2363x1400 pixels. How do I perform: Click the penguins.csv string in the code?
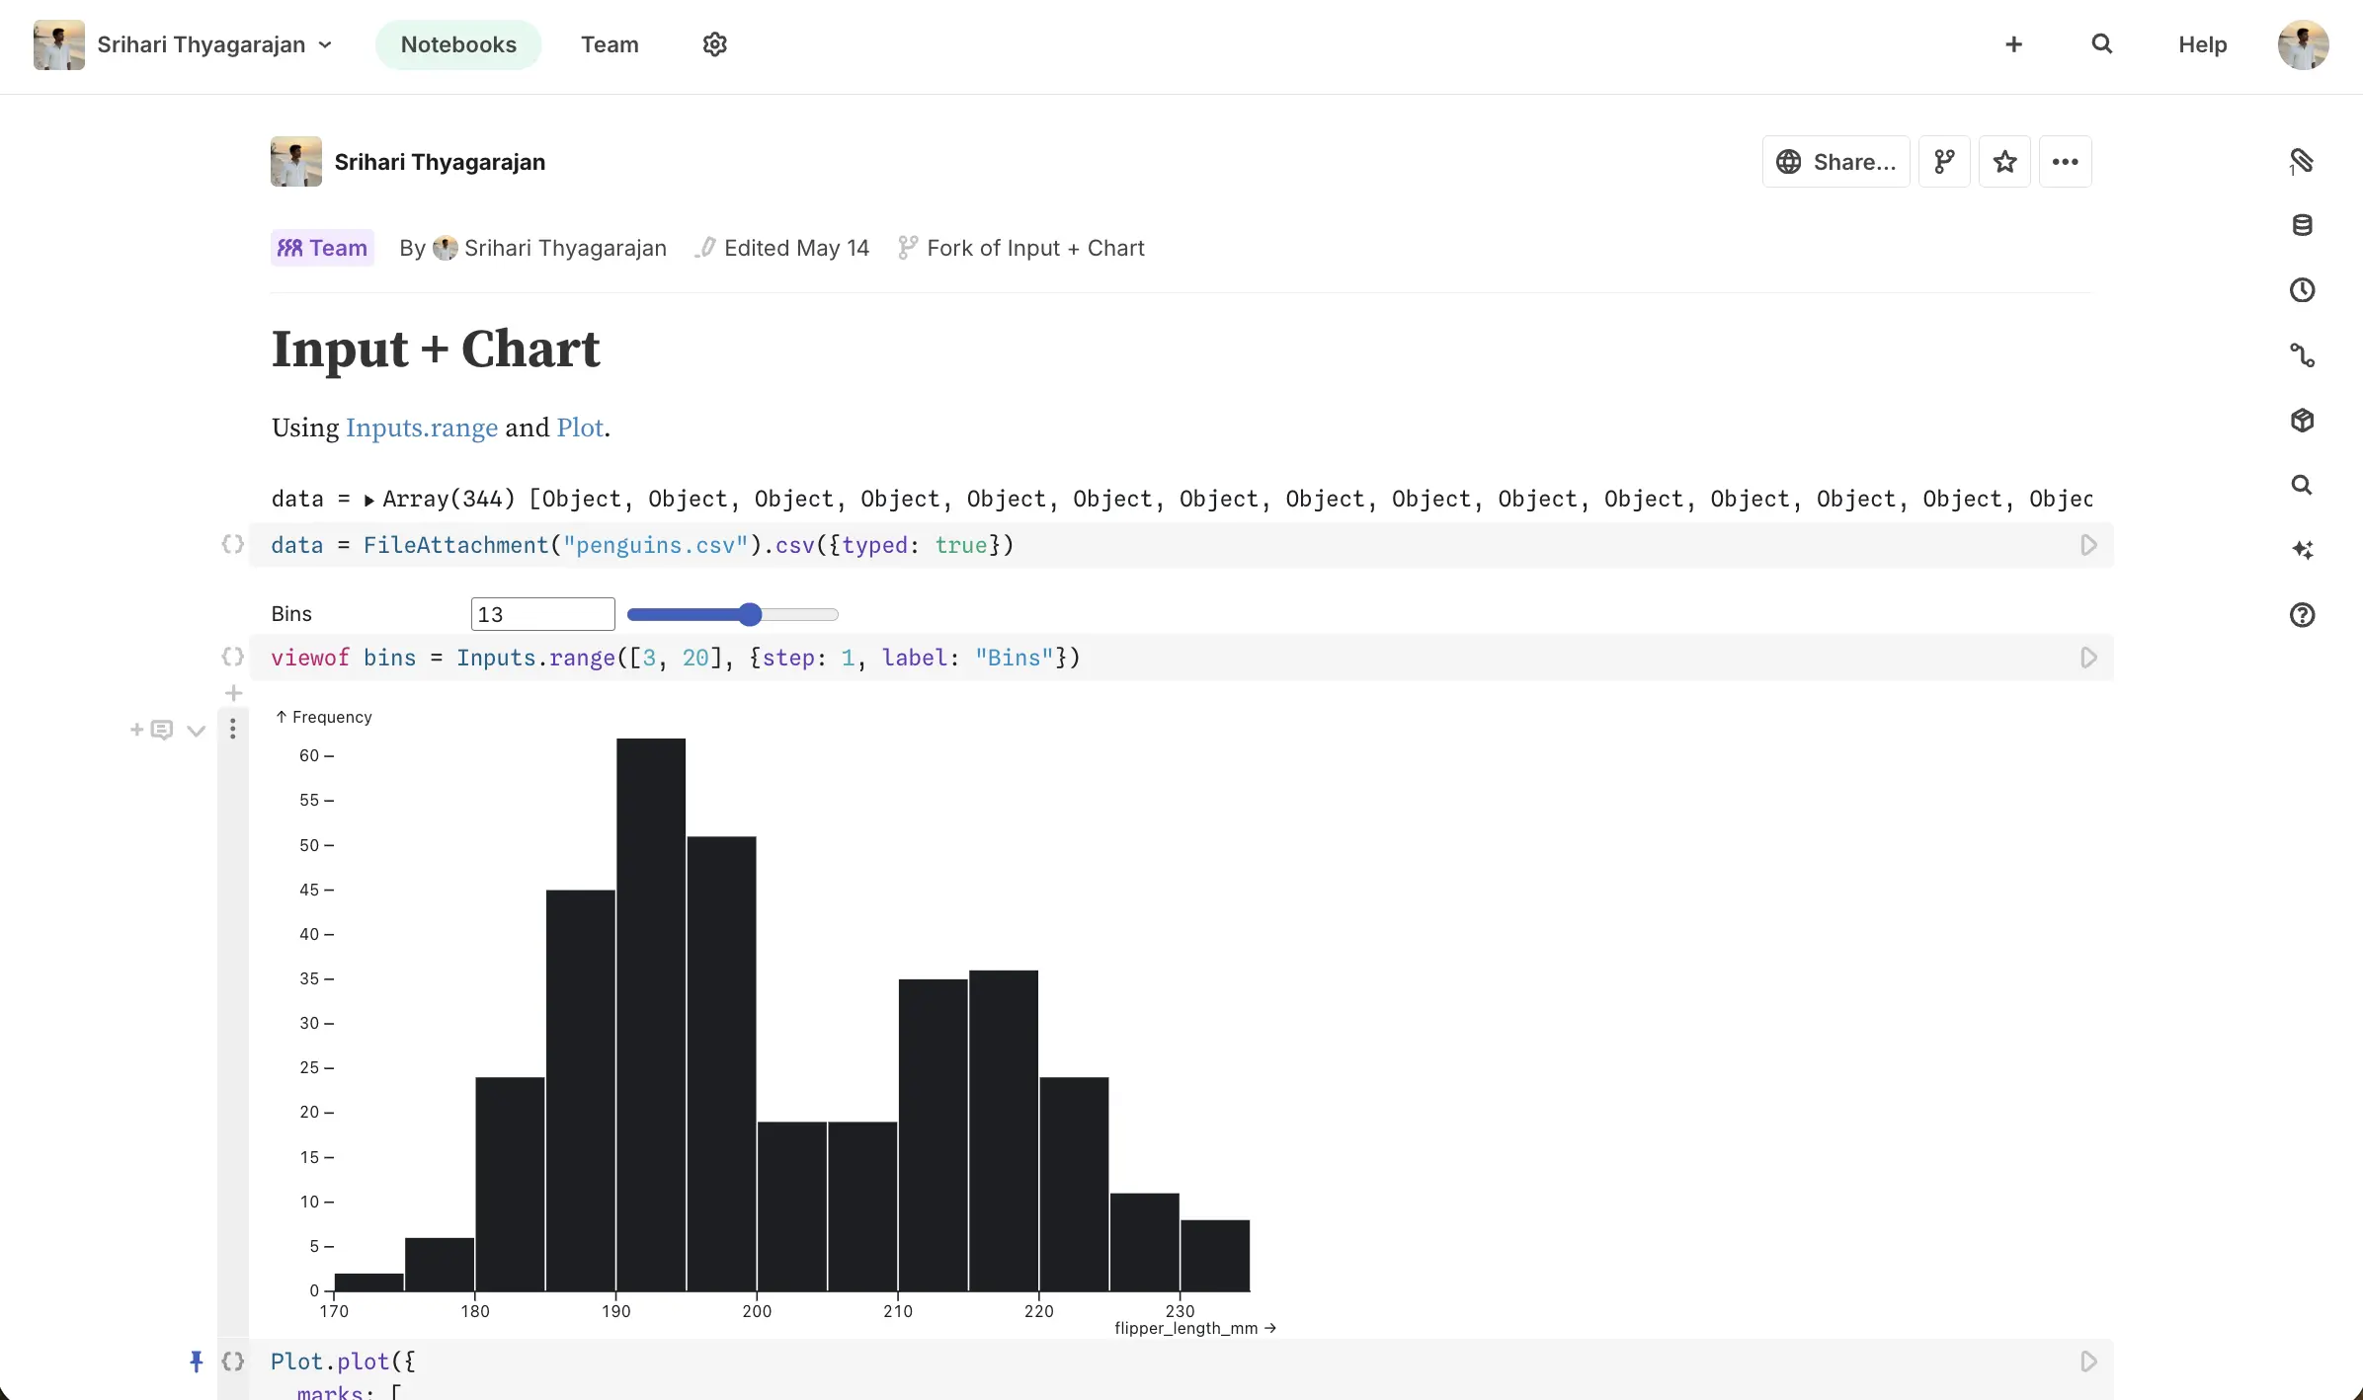click(x=655, y=545)
